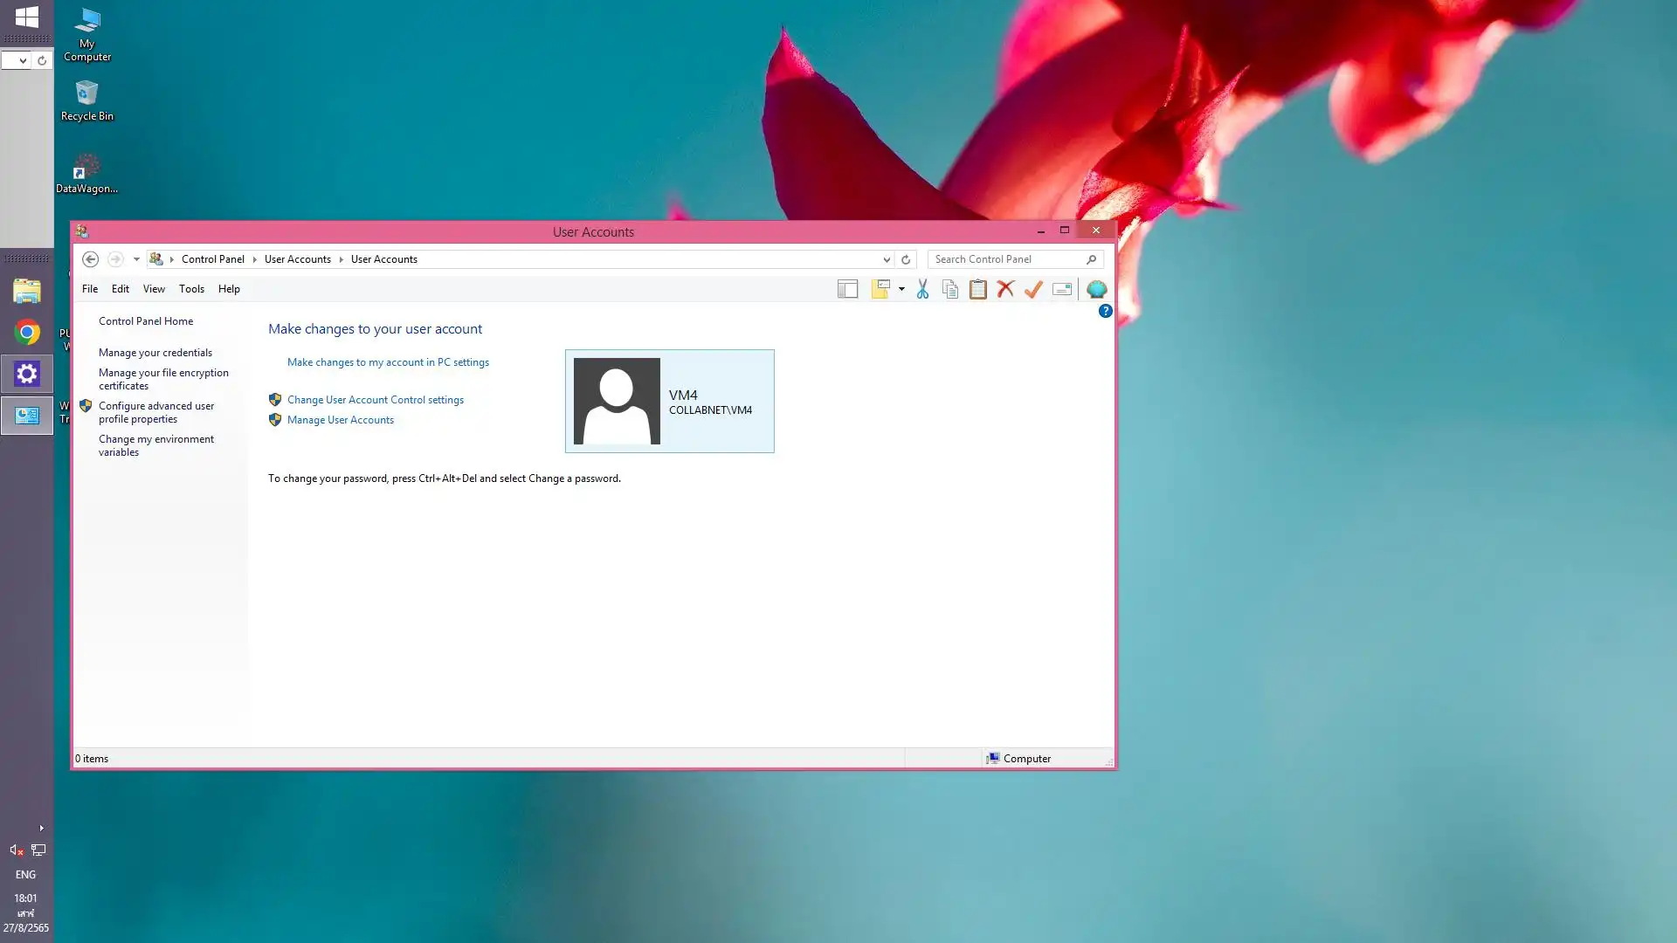Toggle the navigation pane layout icon
This screenshot has width=1677, height=943.
(x=847, y=289)
